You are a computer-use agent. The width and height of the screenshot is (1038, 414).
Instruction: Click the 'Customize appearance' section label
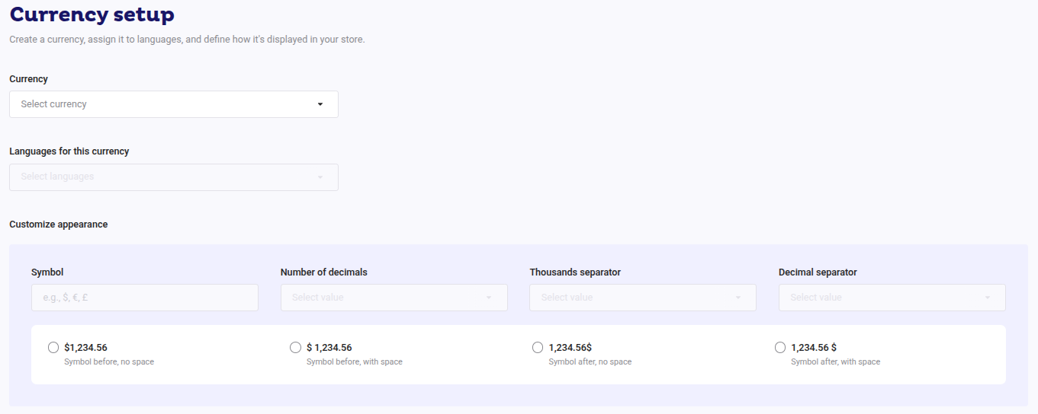click(59, 225)
